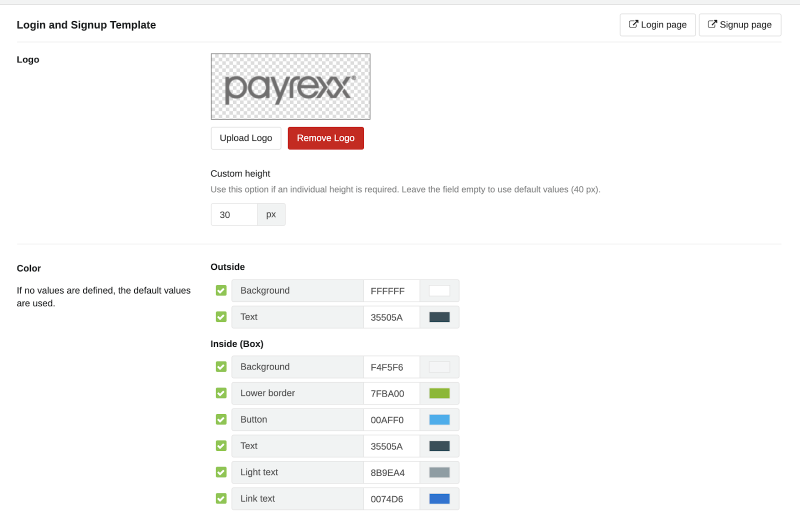Edit the 0074D6 hex value field
Image resolution: width=800 pixels, height=528 pixels.
[391, 498]
